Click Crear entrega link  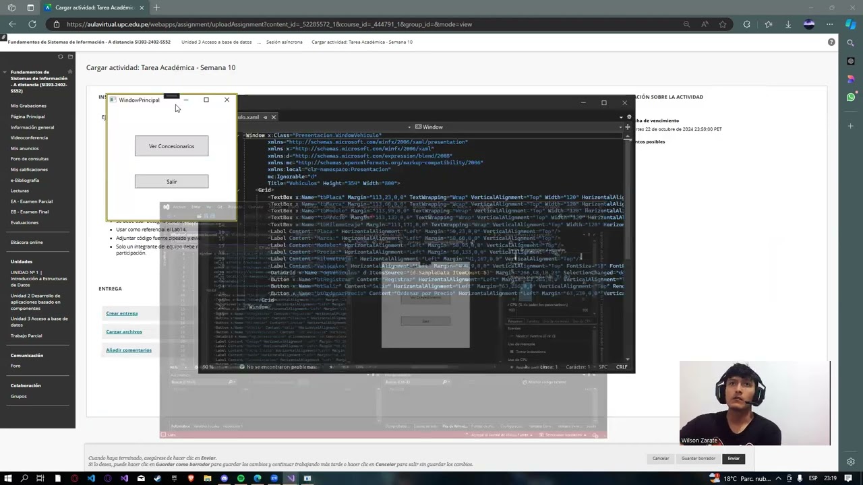pyautogui.click(x=121, y=313)
